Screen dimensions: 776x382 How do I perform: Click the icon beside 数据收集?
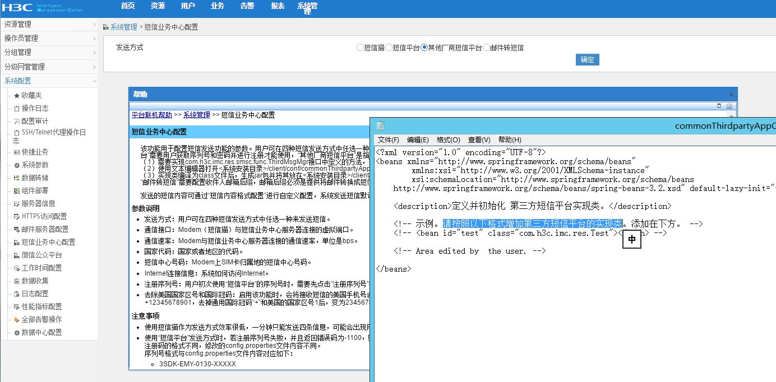pos(17,281)
